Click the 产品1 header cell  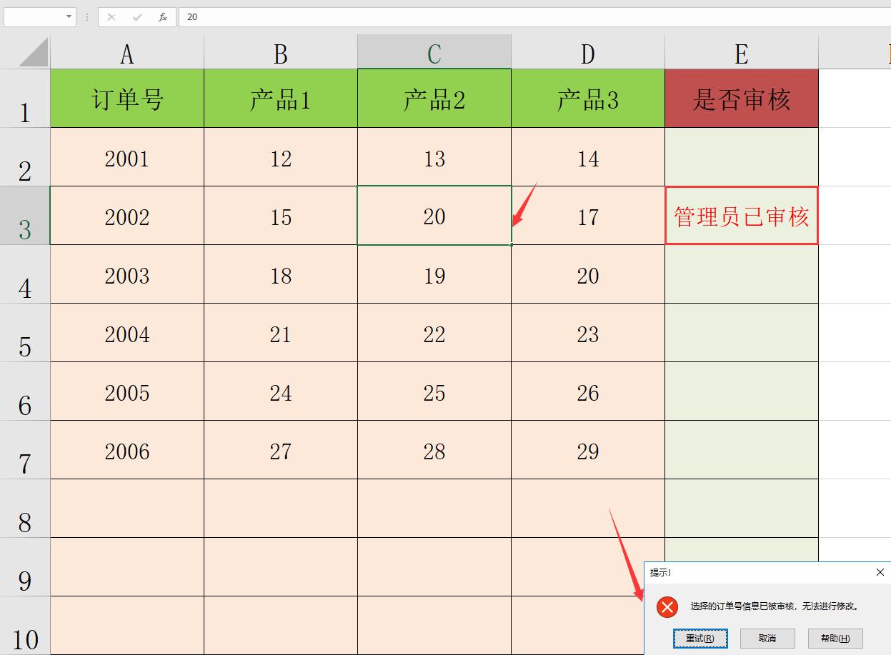(281, 98)
